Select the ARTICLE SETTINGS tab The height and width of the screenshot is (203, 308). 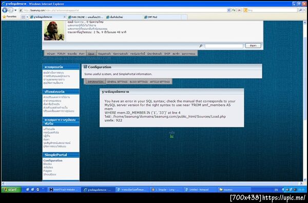[160, 82]
